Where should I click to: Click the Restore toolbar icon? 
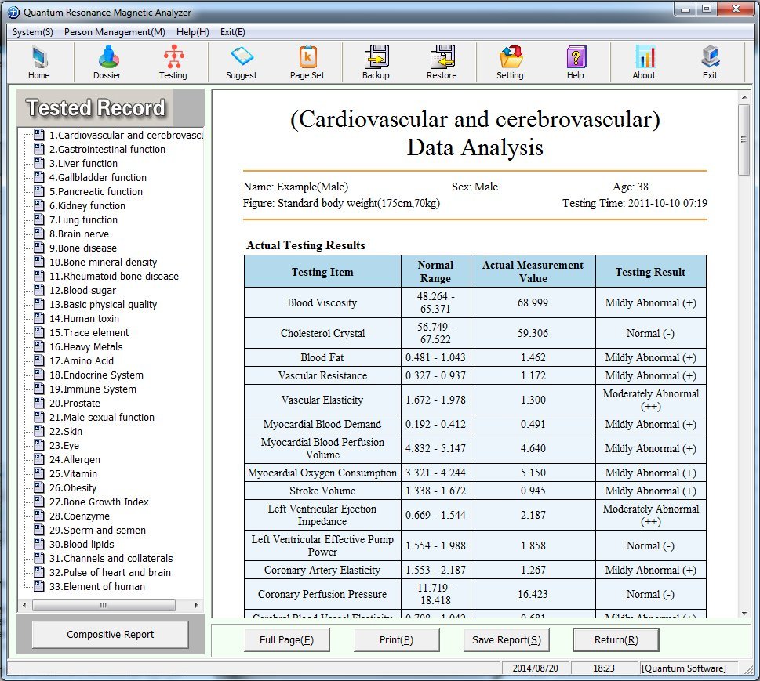pyautogui.click(x=442, y=63)
